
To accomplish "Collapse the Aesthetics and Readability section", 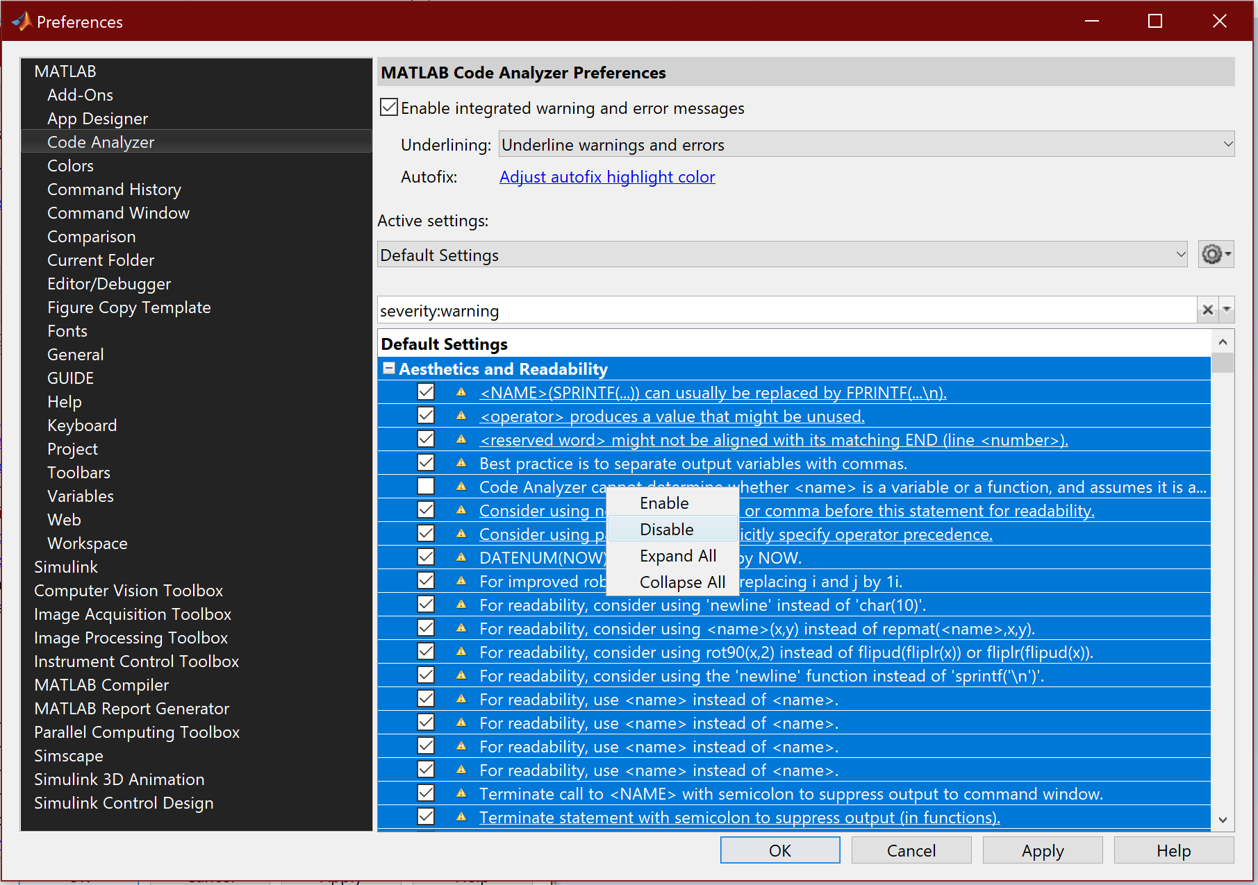I will (x=389, y=368).
